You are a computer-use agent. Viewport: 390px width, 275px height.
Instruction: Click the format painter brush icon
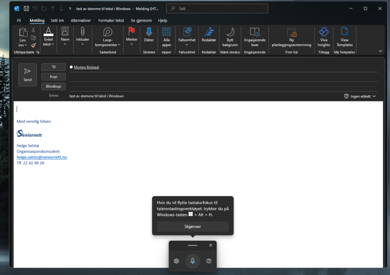point(34,45)
